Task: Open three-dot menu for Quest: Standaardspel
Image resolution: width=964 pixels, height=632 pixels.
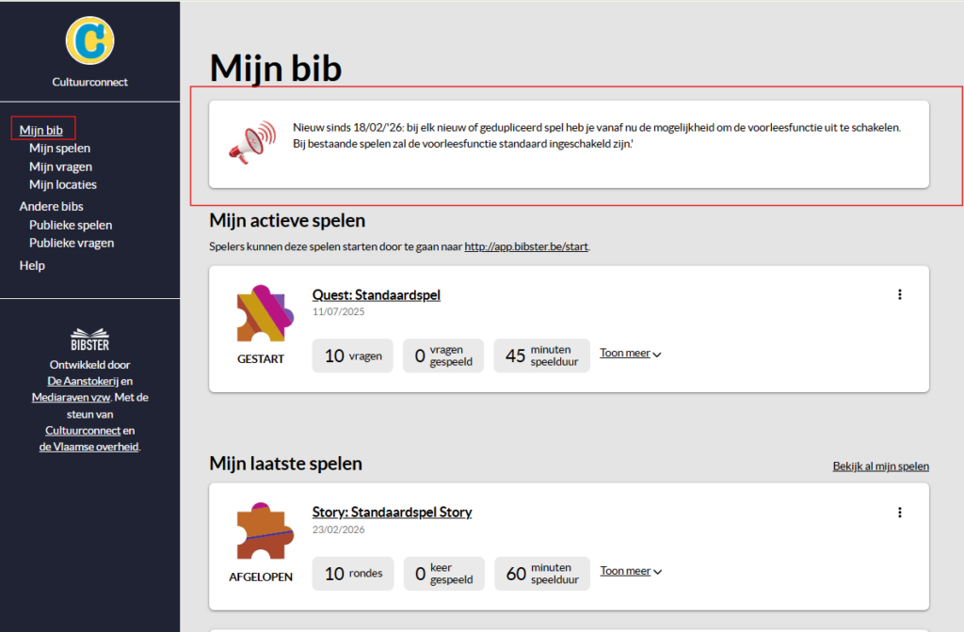Action: tap(899, 294)
